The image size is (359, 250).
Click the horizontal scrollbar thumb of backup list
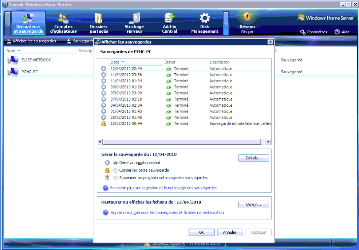point(182,142)
